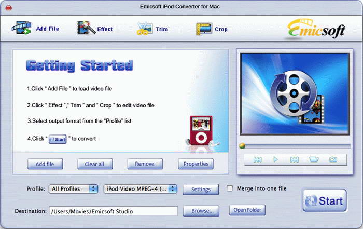The image size is (363, 229).
Task: Click the Effect toolbar label
Action: (105, 29)
